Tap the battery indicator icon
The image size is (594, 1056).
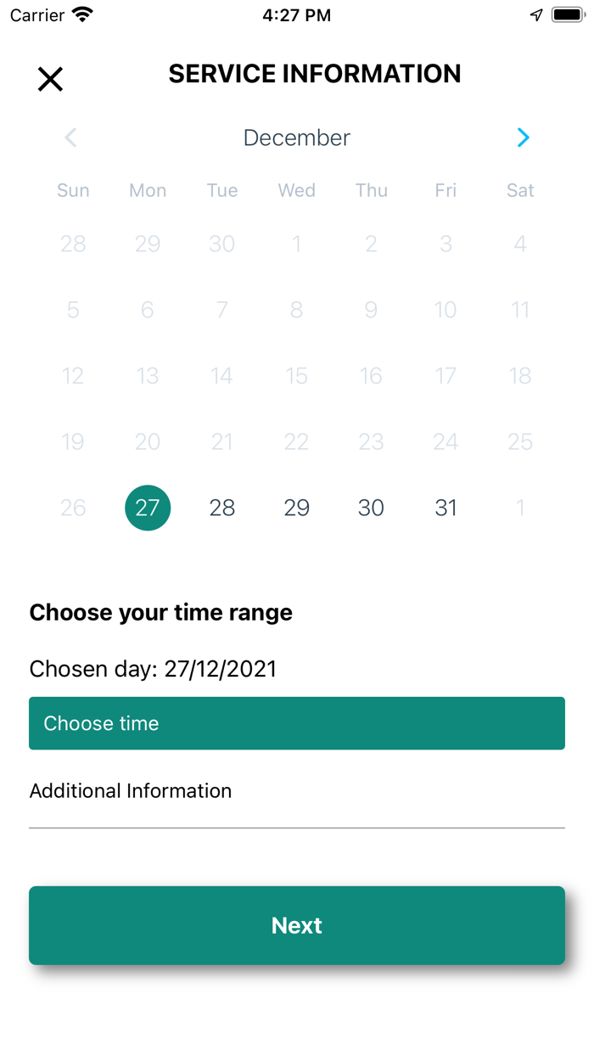tap(568, 15)
